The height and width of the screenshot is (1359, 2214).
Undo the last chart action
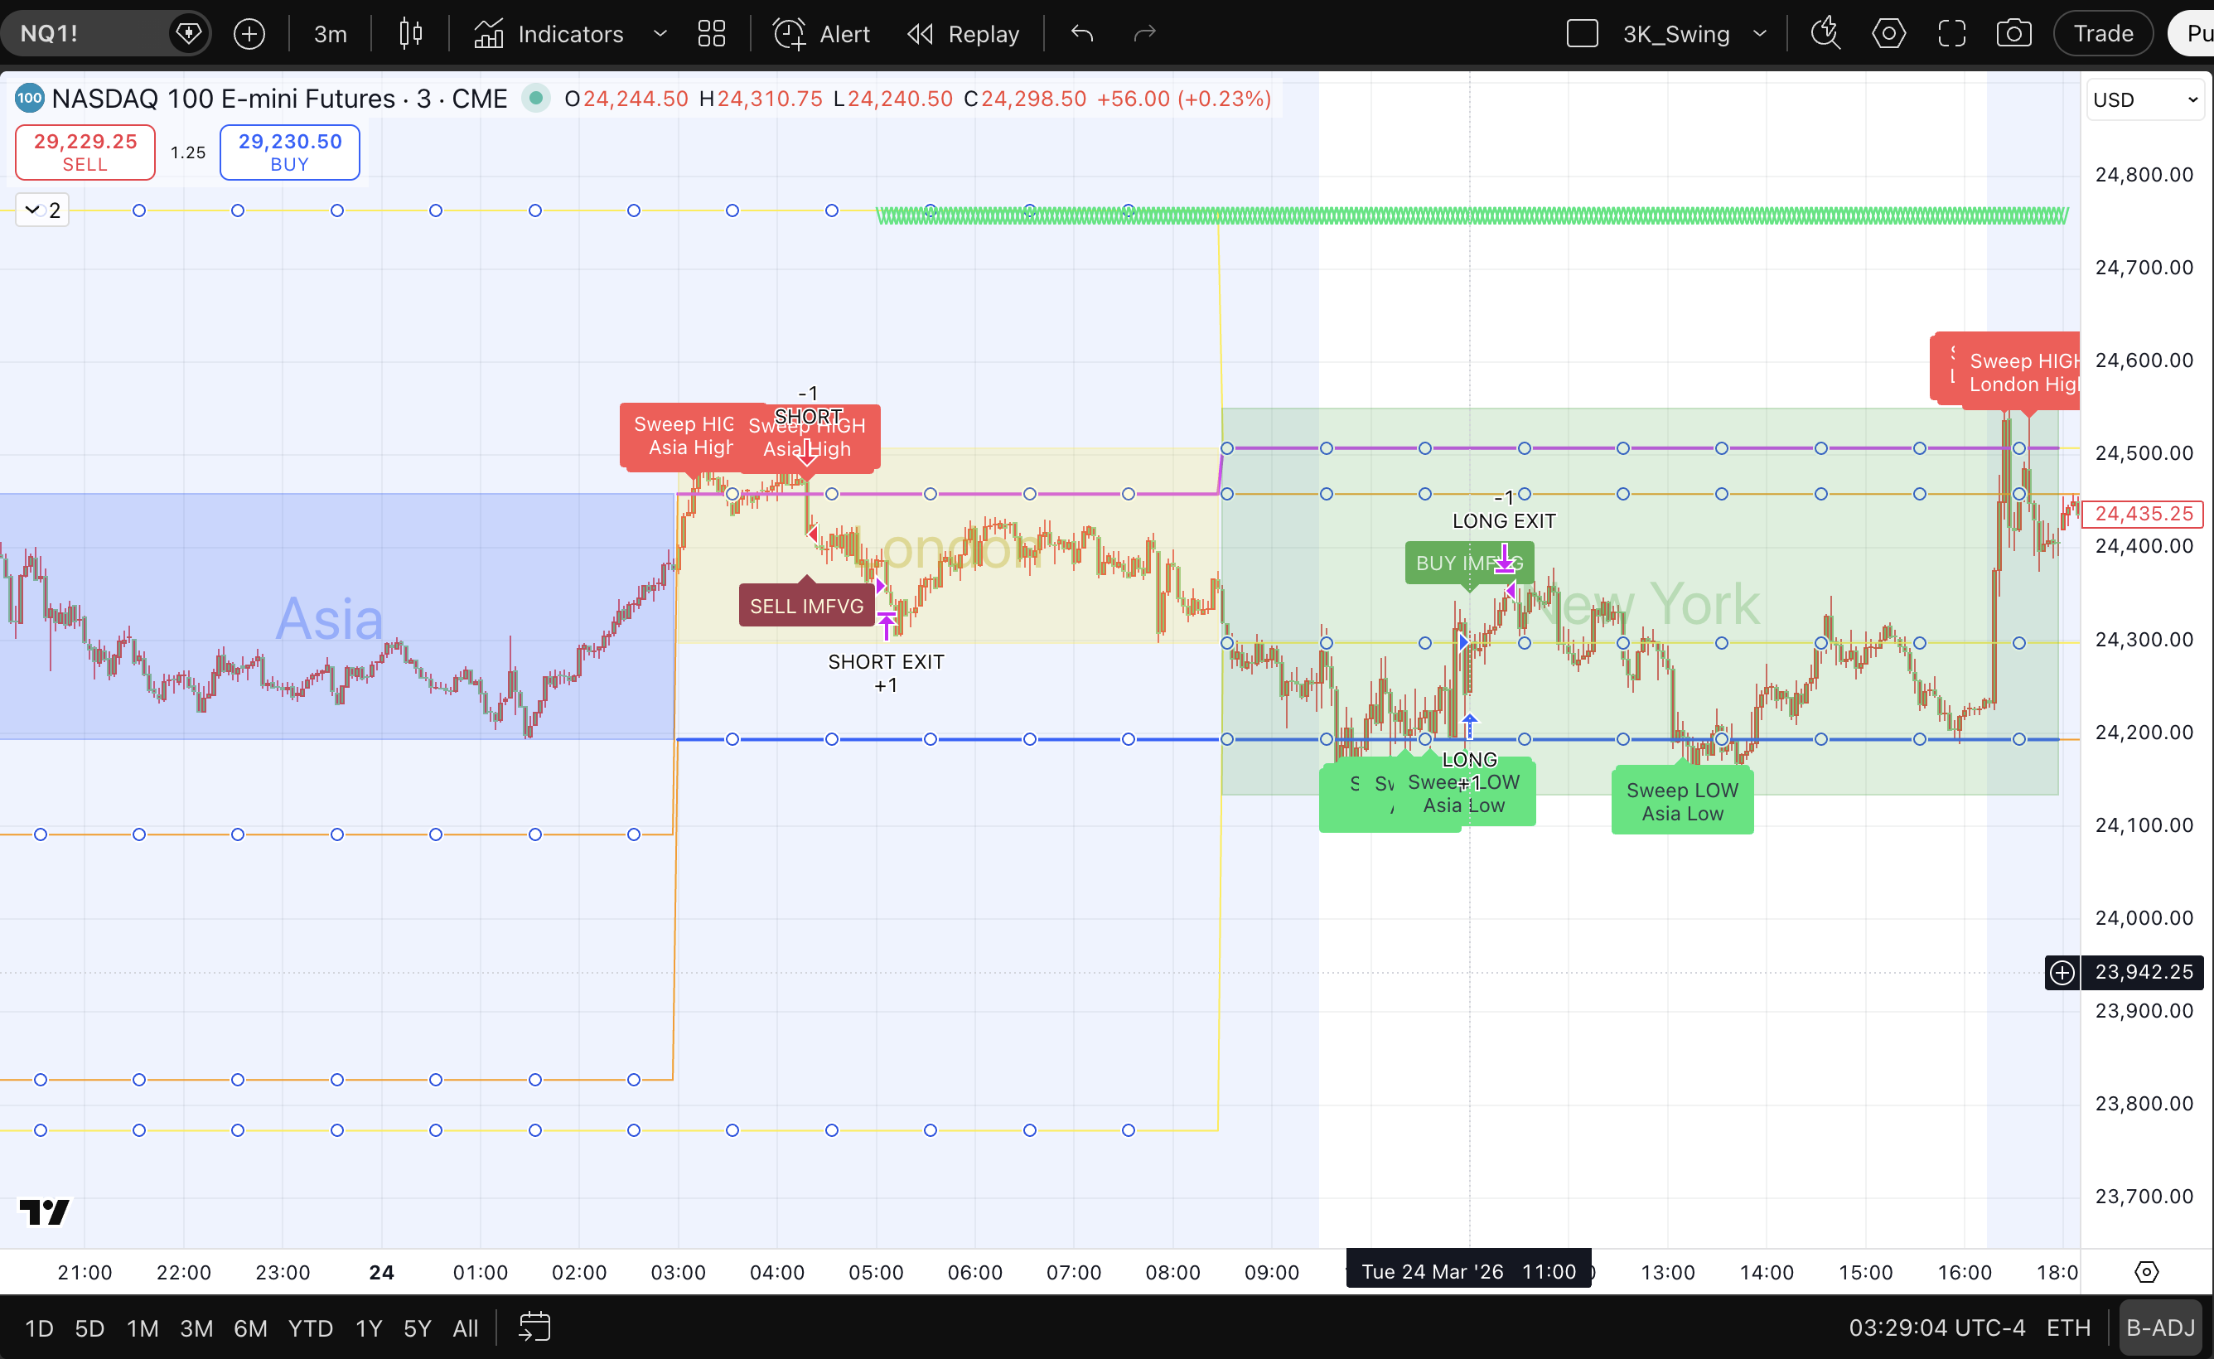[1083, 34]
